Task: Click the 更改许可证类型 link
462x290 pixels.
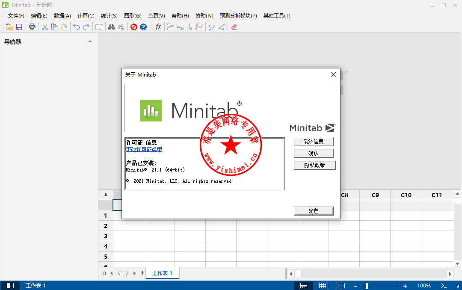Action: click(x=144, y=149)
